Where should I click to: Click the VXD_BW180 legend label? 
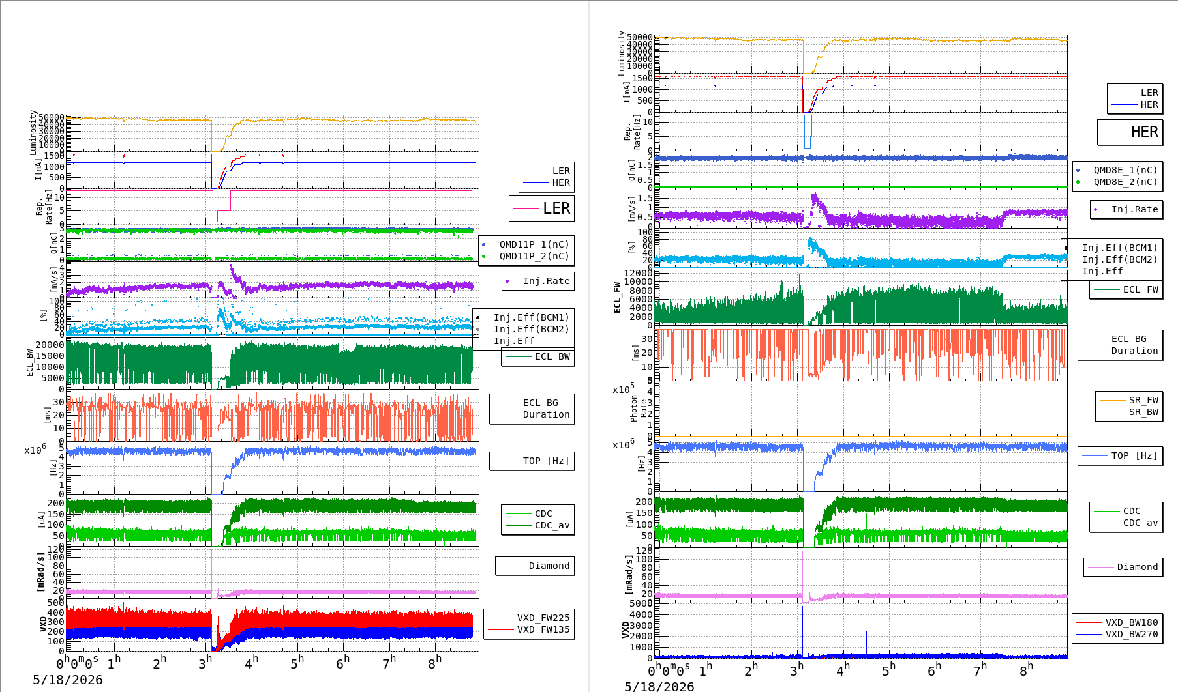[x=1132, y=622]
